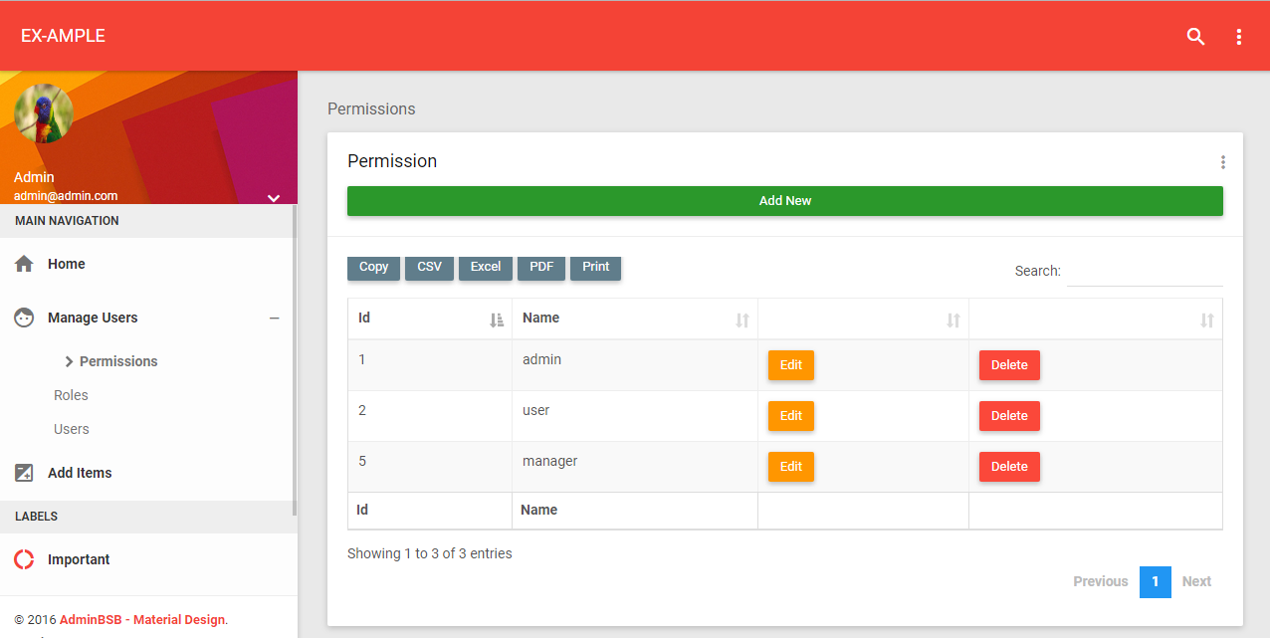Click the Print button
The height and width of the screenshot is (638, 1270).
click(596, 267)
